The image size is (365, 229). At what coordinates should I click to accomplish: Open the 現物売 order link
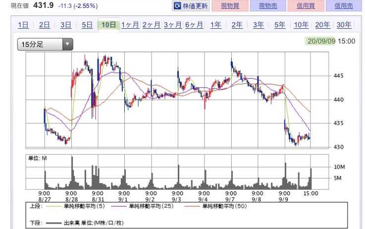[268, 6]
